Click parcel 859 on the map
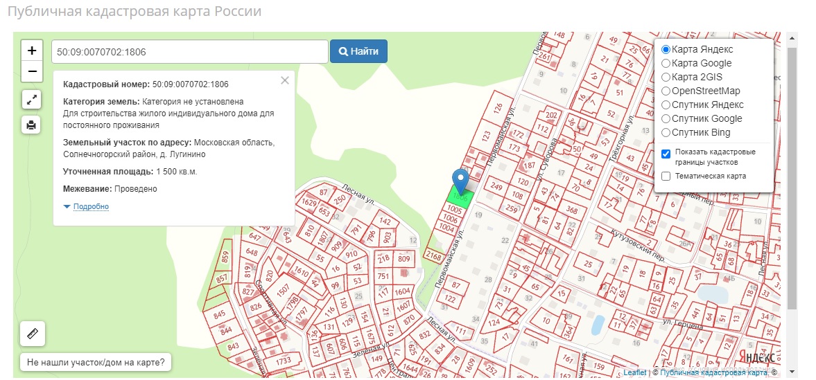The width and height of the screenshot is (816, 380). coord(225,257)
